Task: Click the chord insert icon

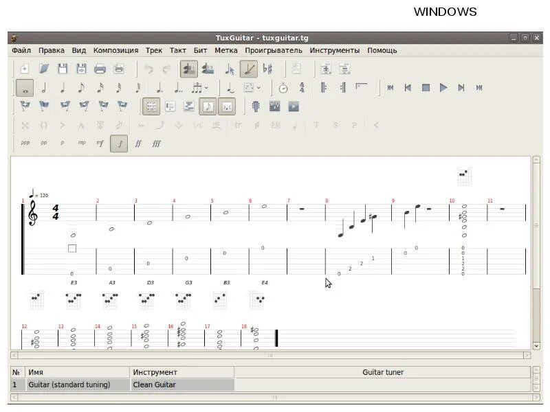Action: pos(249,88)
